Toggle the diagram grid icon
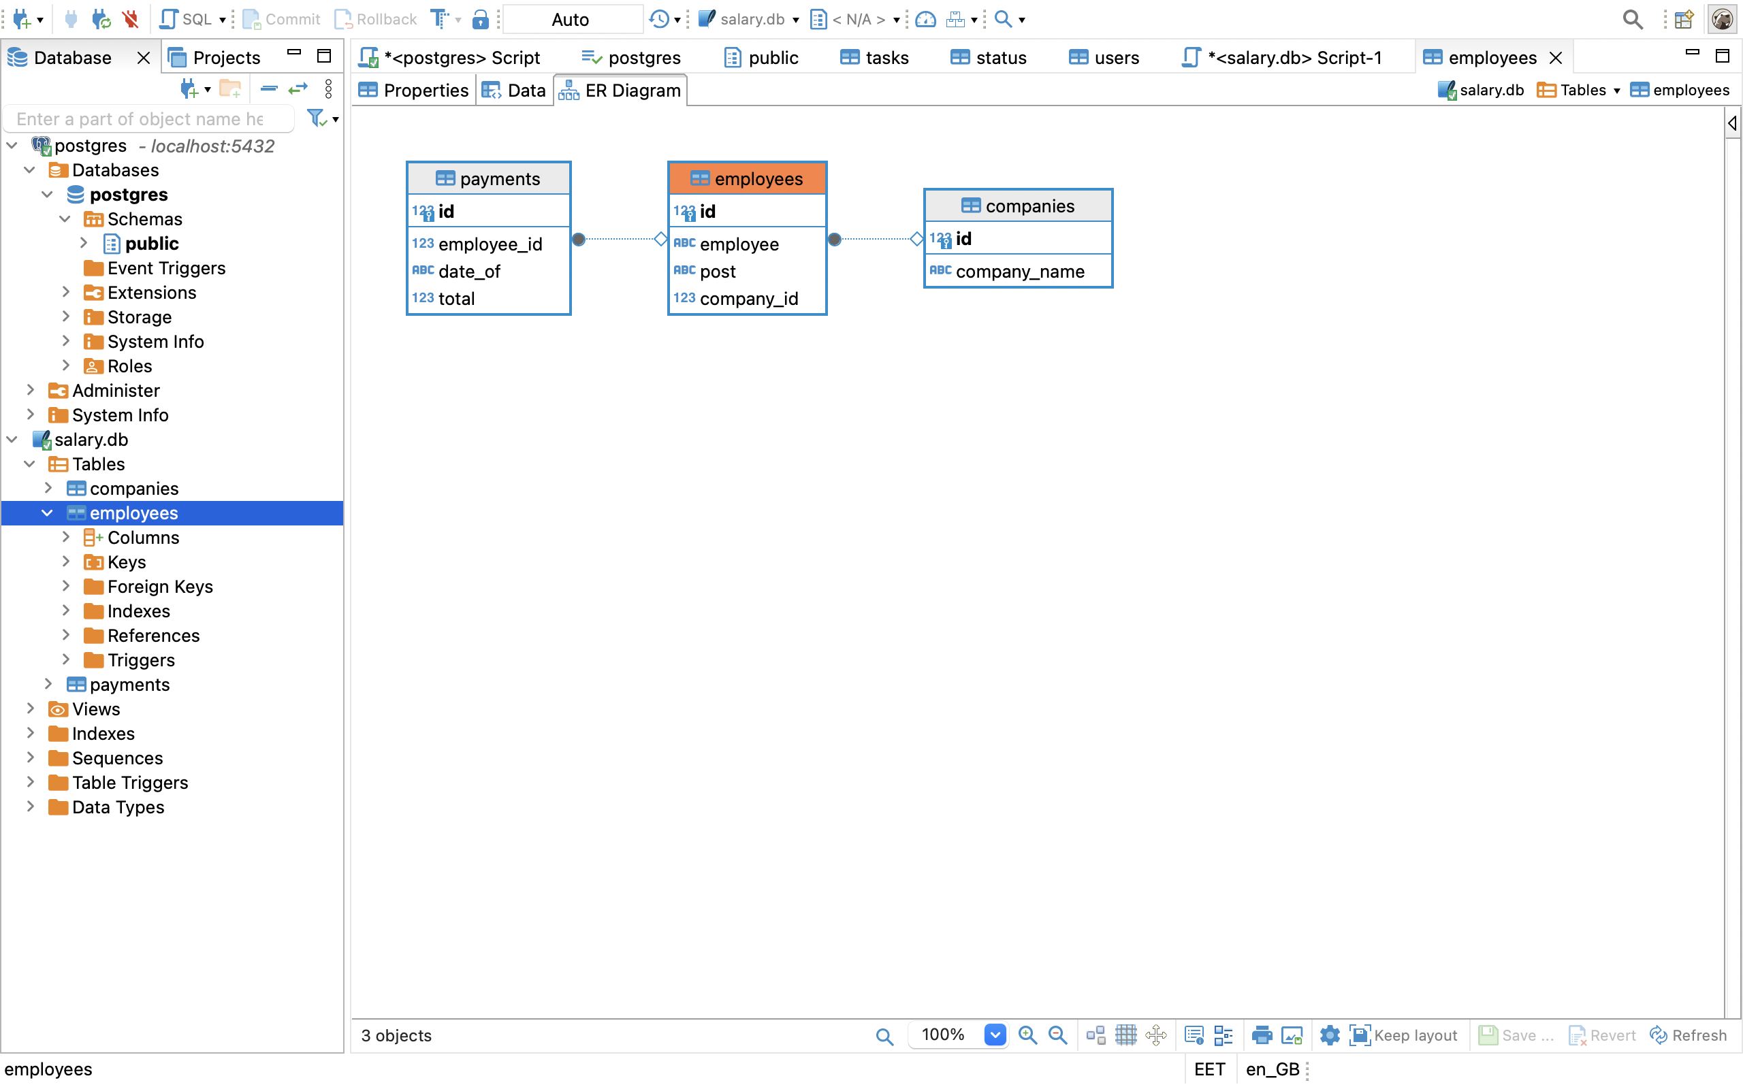Viewport: 1743px width, 1089px height. point(1125,1035)
